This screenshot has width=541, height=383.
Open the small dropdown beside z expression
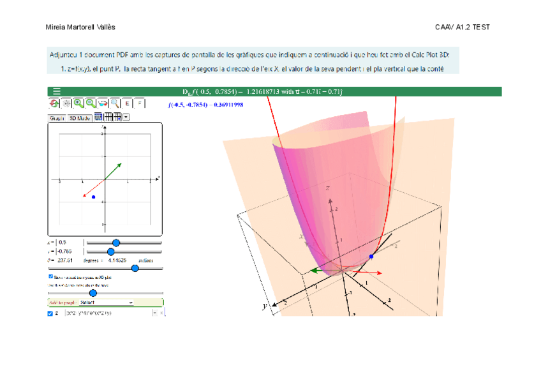pyautogui.click(x=154, y=313)
